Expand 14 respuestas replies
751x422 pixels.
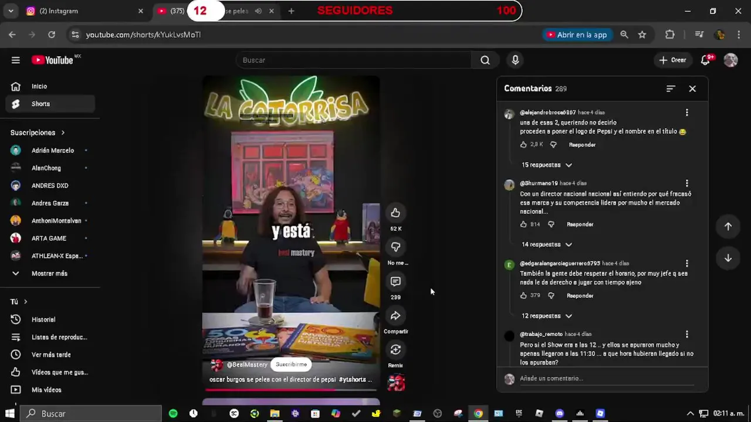pos(547,244)
